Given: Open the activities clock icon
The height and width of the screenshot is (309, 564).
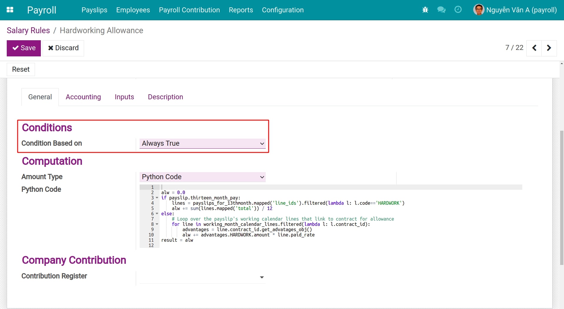Looking at the screenshot, I should point(458,10).
